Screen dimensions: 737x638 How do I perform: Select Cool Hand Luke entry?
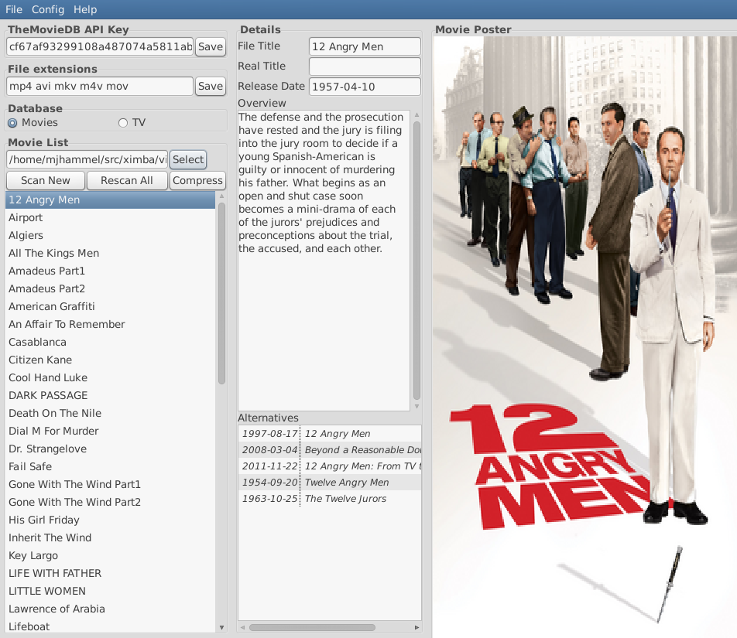tap(111, 378)
